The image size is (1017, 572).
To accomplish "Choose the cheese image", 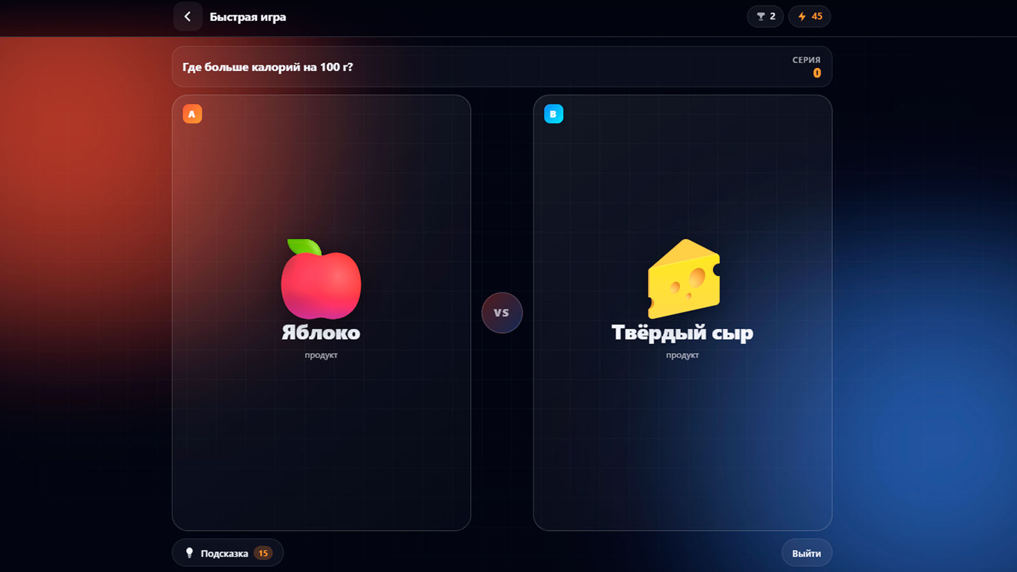I will pos(683,279).
